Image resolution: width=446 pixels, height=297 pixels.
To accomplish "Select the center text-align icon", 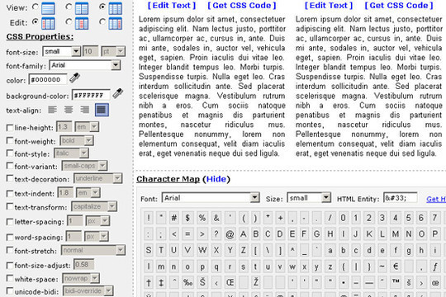I will [69, 110].
